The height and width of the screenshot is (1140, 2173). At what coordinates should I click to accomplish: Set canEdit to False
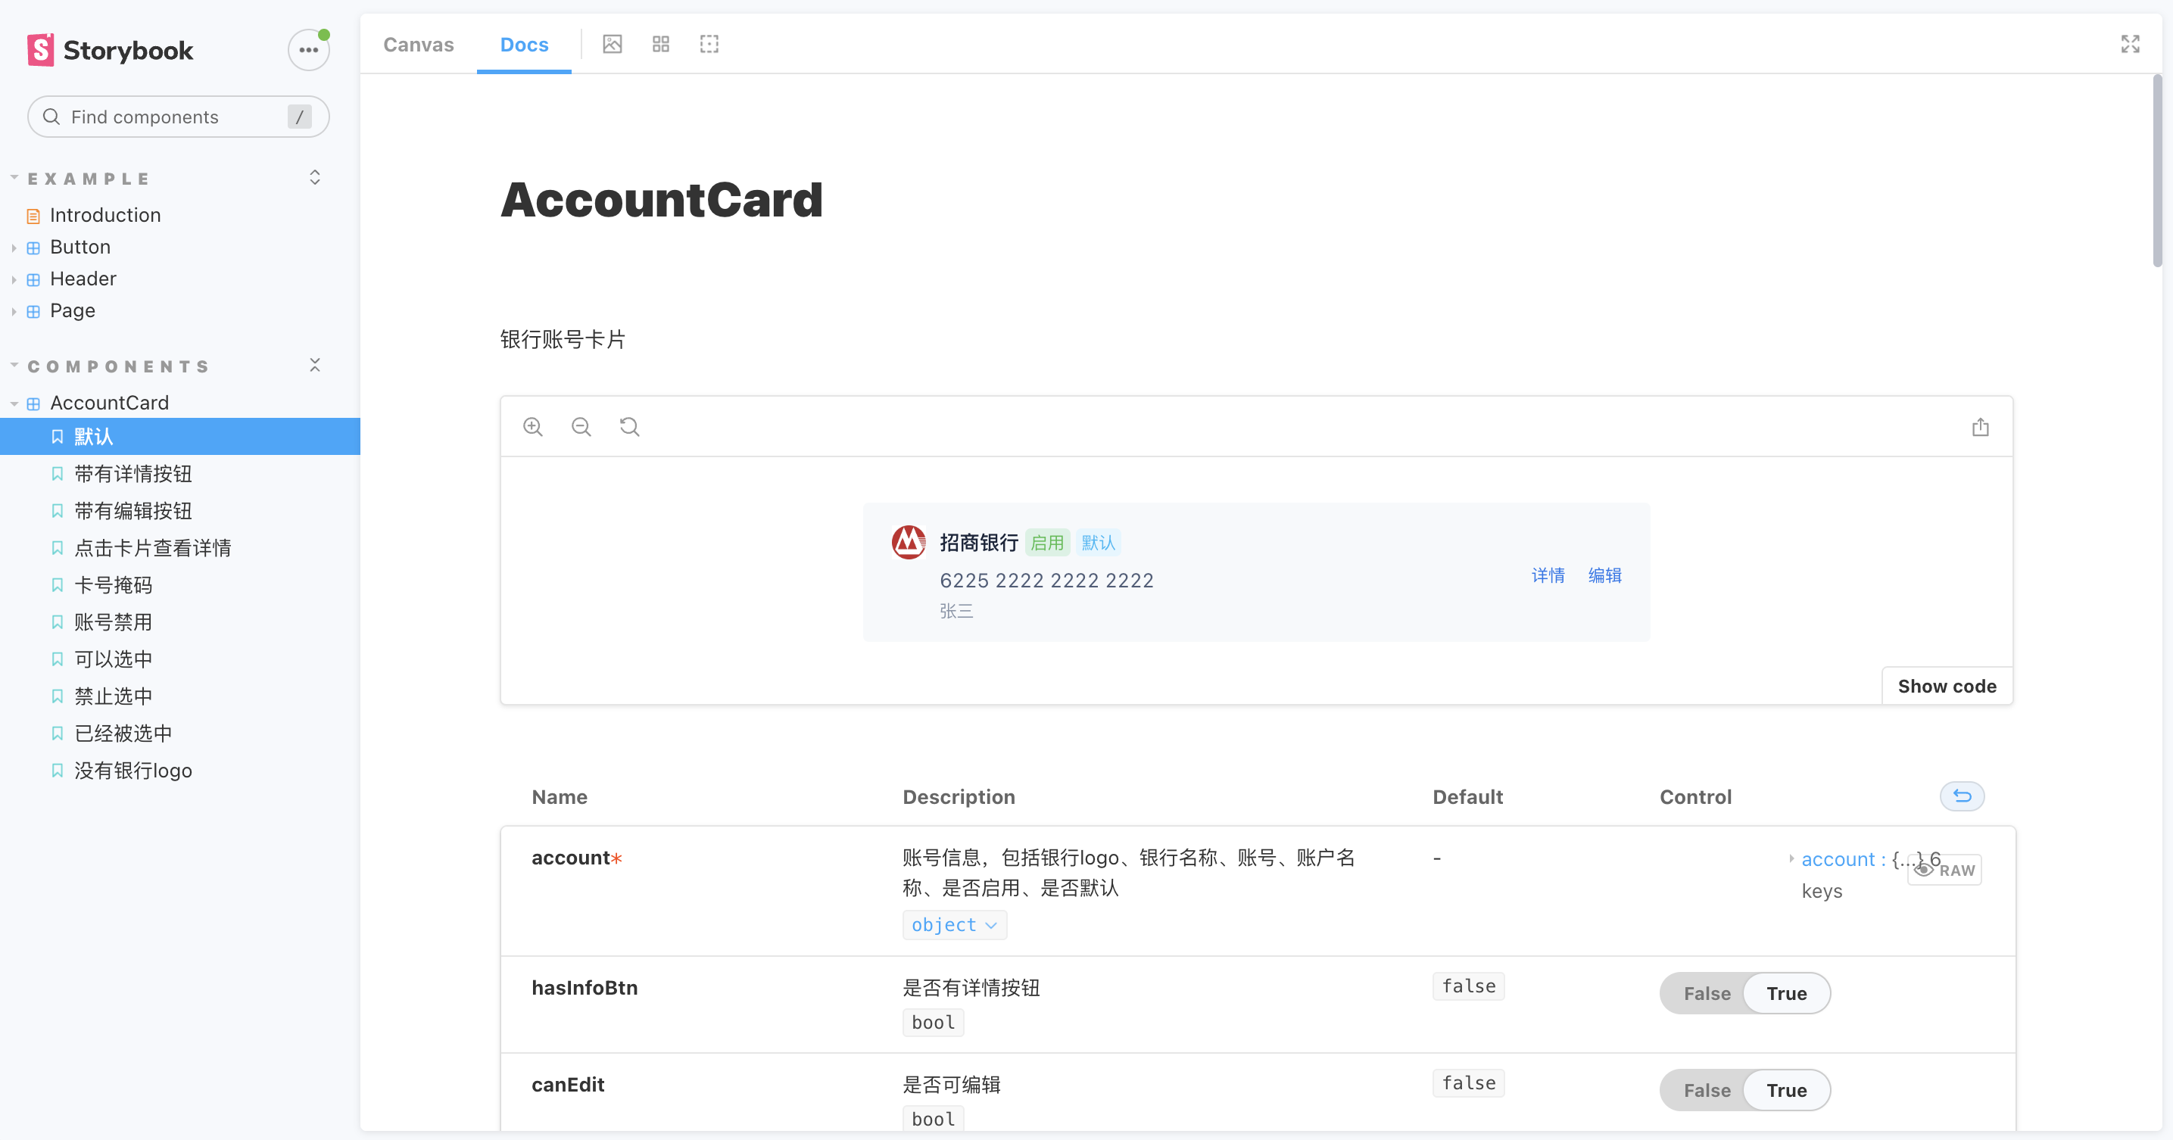click(1707, 1090)
